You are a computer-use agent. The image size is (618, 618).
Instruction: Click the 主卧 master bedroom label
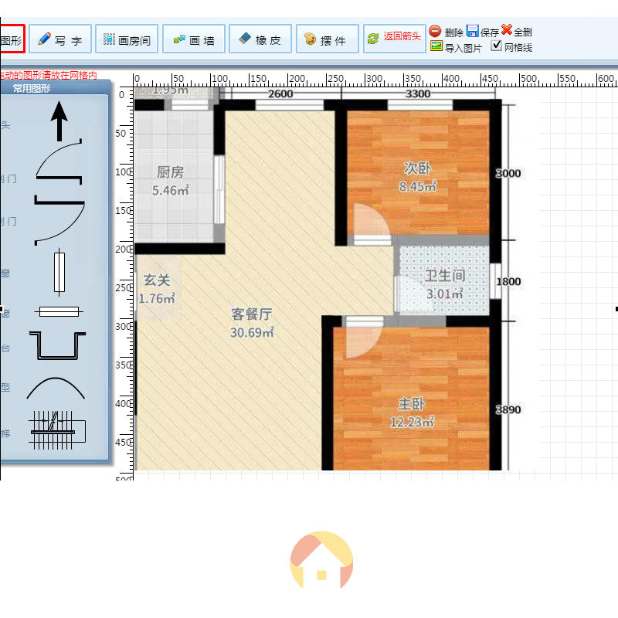(412, 404)
